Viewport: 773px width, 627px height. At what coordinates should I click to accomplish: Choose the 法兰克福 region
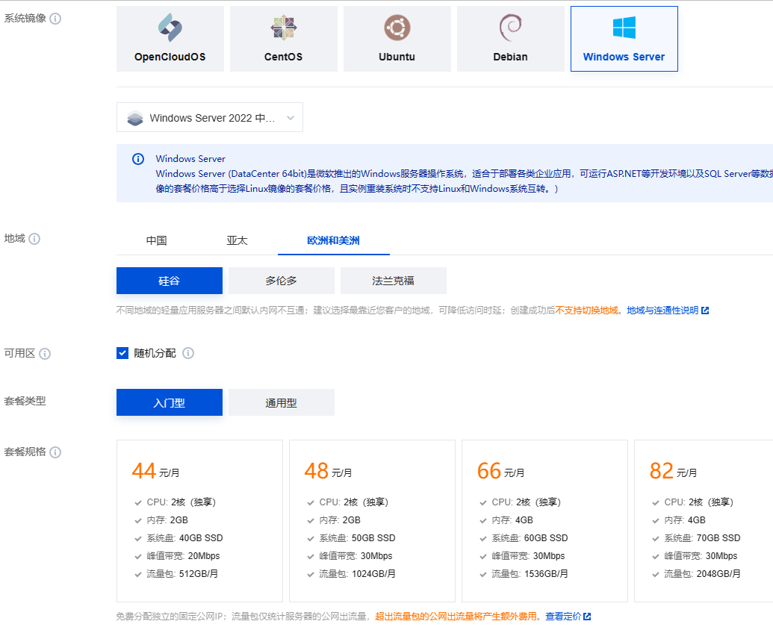pyautogui.click(x=393, y=281)
